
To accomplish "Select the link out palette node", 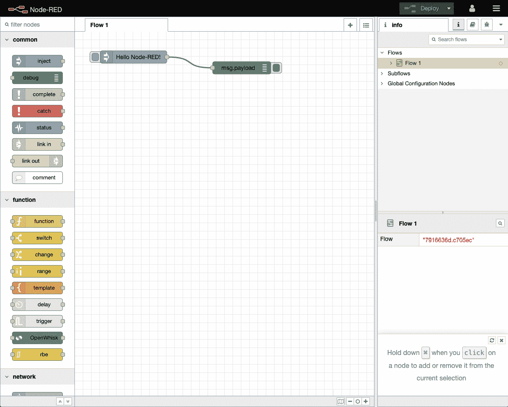I will pos(37,161).
